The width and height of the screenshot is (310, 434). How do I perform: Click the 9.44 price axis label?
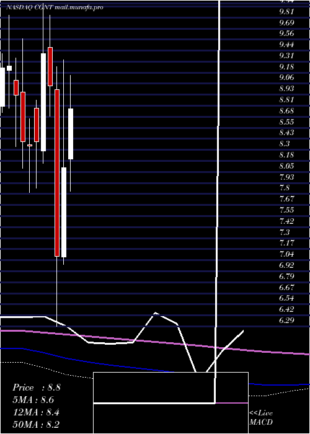pyautogui.click(x=286, y=45)
